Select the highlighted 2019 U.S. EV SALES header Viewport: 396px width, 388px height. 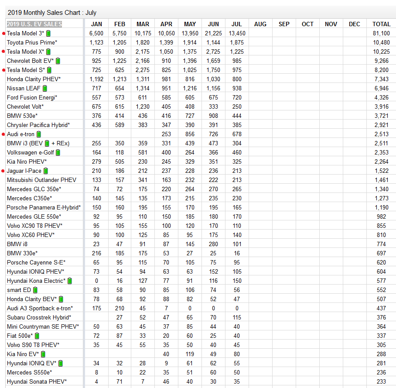[x=34, y=24]
